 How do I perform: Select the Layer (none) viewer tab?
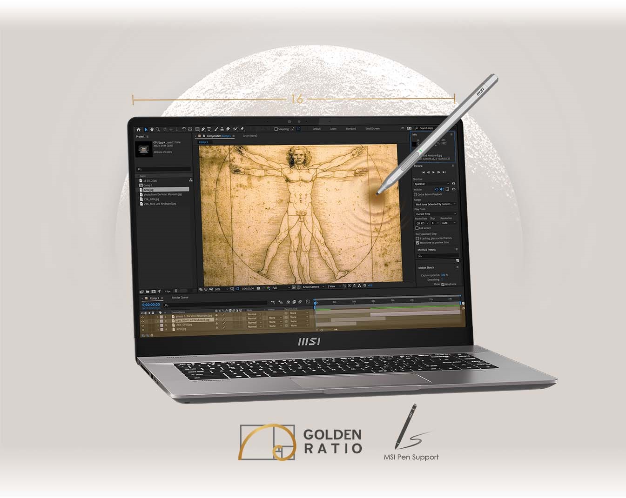[250, 136]
